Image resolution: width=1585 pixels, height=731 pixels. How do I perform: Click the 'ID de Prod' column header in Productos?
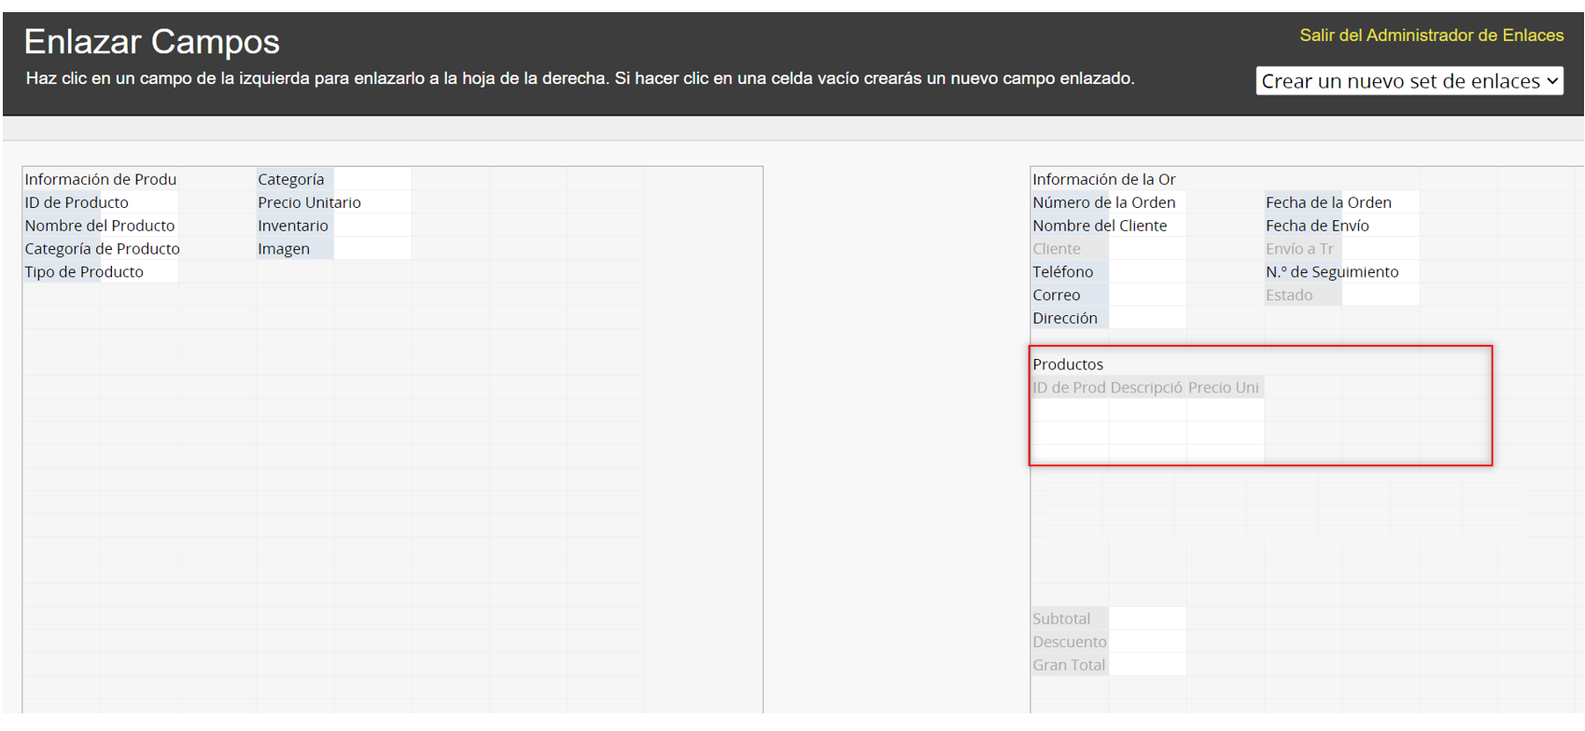pos(1069,388)
